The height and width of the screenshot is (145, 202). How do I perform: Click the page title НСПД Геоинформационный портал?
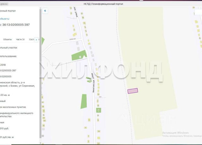pos(103,4)
